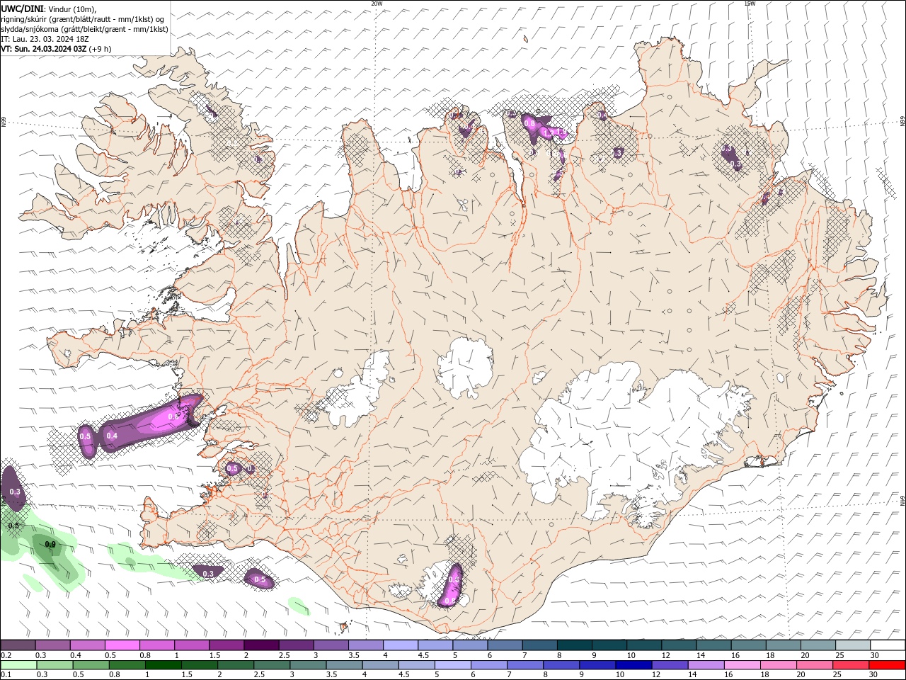Click the '0.4' value on the western pink snow band

(111, 436)
